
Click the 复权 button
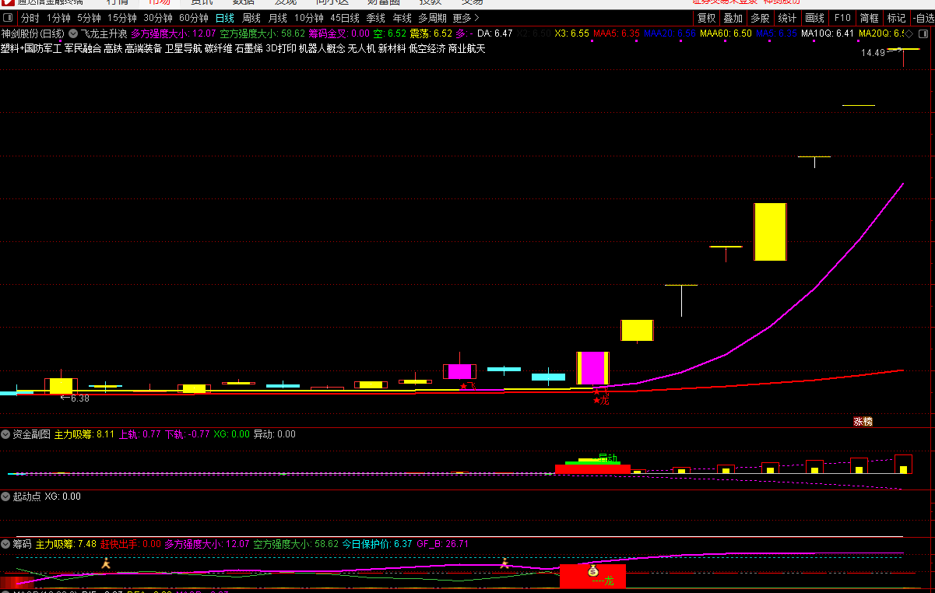[x=706, y=18]
